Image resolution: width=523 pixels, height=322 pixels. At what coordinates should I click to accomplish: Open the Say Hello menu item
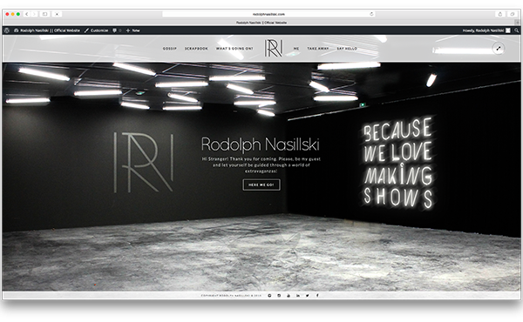click(347, 49)
